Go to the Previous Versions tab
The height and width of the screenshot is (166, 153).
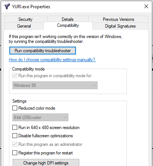[118, 19]
